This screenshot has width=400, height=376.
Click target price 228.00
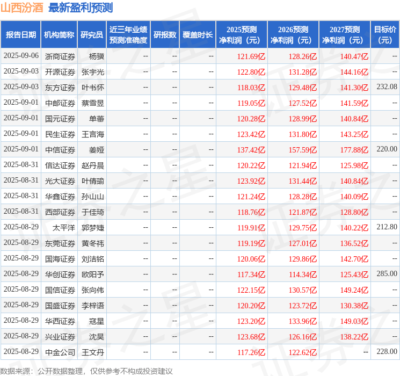pos(387,351)
